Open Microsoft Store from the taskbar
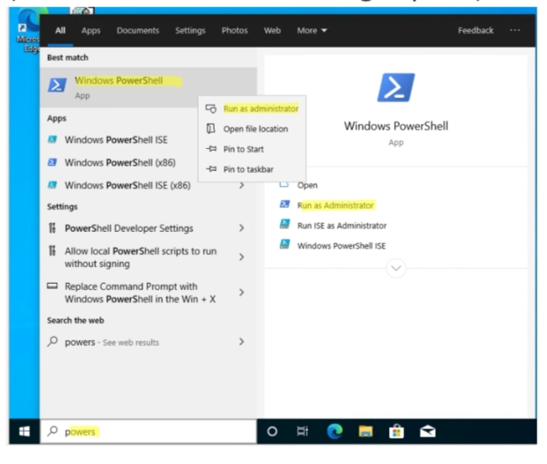The height and width of the screenshot is (464, 547). [x=396, y=431]
